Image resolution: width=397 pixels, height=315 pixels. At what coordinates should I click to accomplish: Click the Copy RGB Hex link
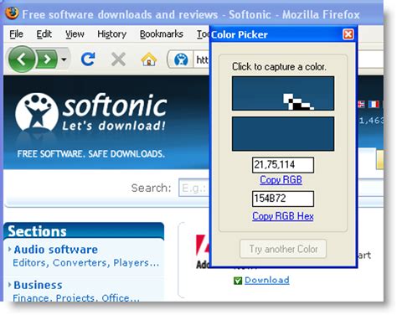pos(283,216)
